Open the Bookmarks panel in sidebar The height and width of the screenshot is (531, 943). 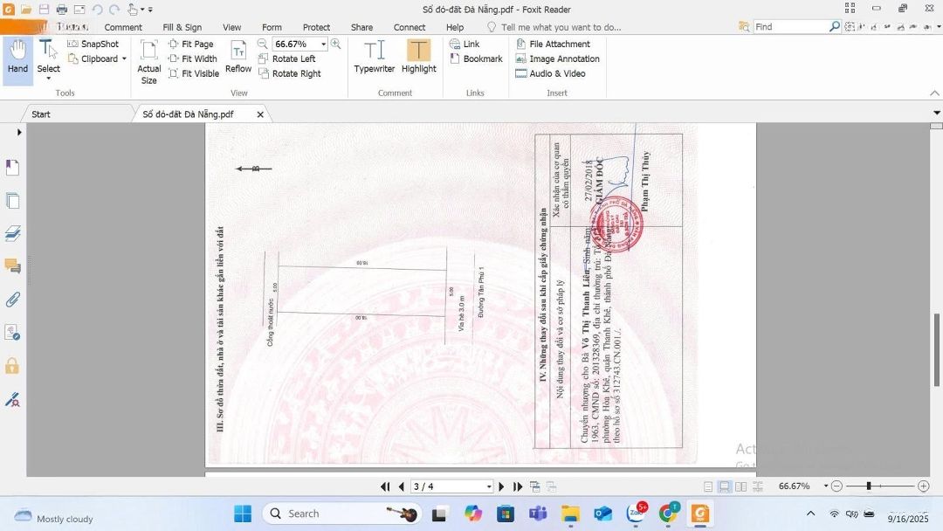coord(12,167)
